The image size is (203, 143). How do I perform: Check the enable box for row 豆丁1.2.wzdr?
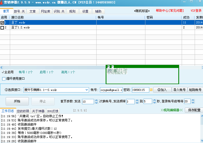pos(2,28)
